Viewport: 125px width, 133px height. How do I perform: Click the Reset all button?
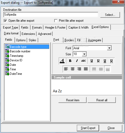[102, 100]
